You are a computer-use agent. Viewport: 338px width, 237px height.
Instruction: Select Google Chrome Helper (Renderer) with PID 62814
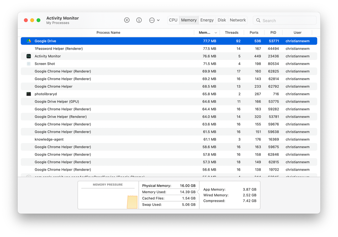pos(169,79)
